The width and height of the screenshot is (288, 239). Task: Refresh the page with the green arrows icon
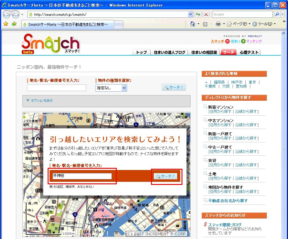pos(198,14)
